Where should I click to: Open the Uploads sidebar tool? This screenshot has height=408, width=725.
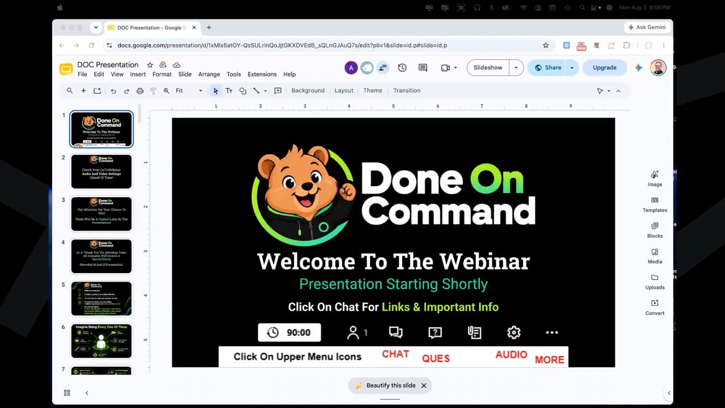[x=655, y=282]
